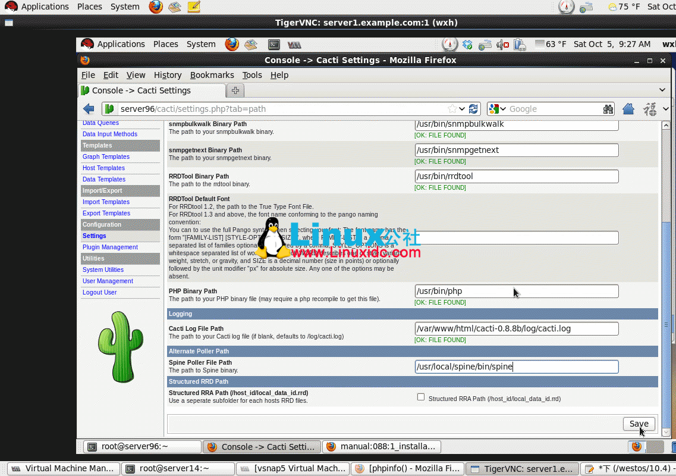Open the Bookmarks menu
Image resolution: width=676 pixels, height=476 pixels.
pyautogui.click(x=212, y=75)
